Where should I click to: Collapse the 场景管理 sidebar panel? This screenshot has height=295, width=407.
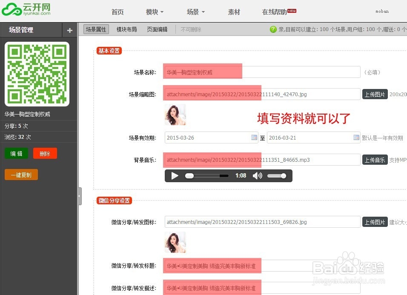[x=79, y=196]
